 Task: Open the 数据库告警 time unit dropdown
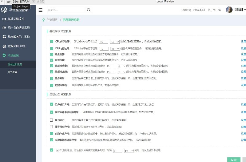(121, 66)
